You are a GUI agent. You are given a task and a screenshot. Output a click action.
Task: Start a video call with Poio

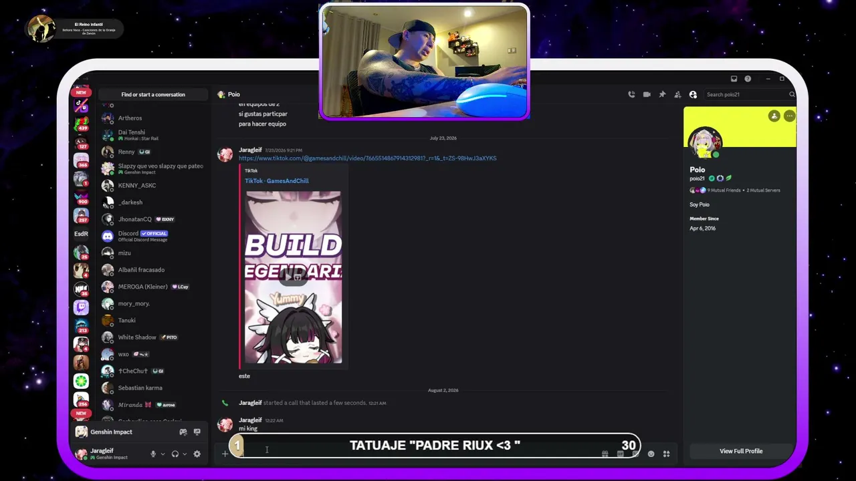pos(647,94)
